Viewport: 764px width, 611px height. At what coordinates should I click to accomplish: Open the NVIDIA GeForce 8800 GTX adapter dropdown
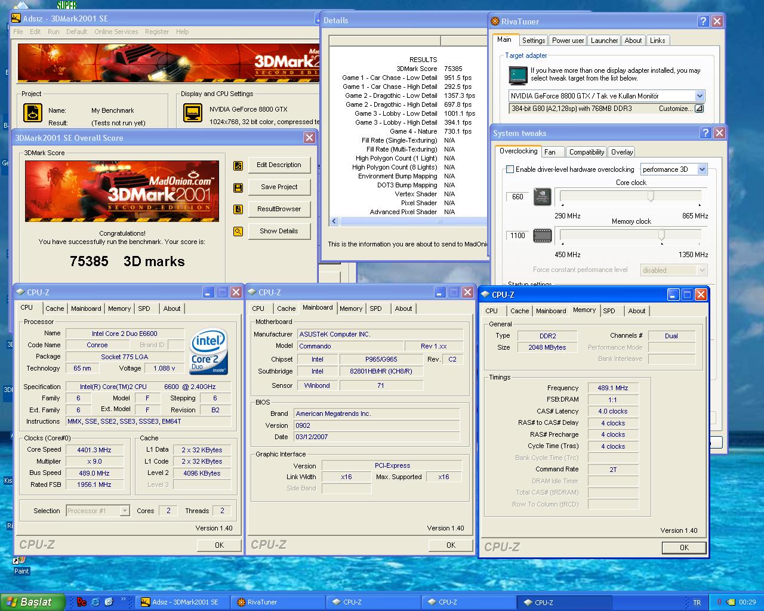700,96
